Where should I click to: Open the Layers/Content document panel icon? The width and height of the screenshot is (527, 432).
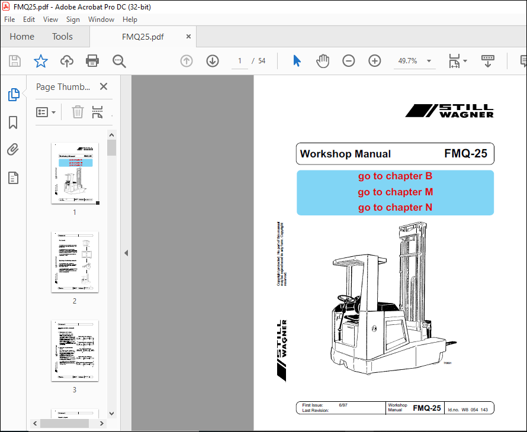(x=13, y=178)
